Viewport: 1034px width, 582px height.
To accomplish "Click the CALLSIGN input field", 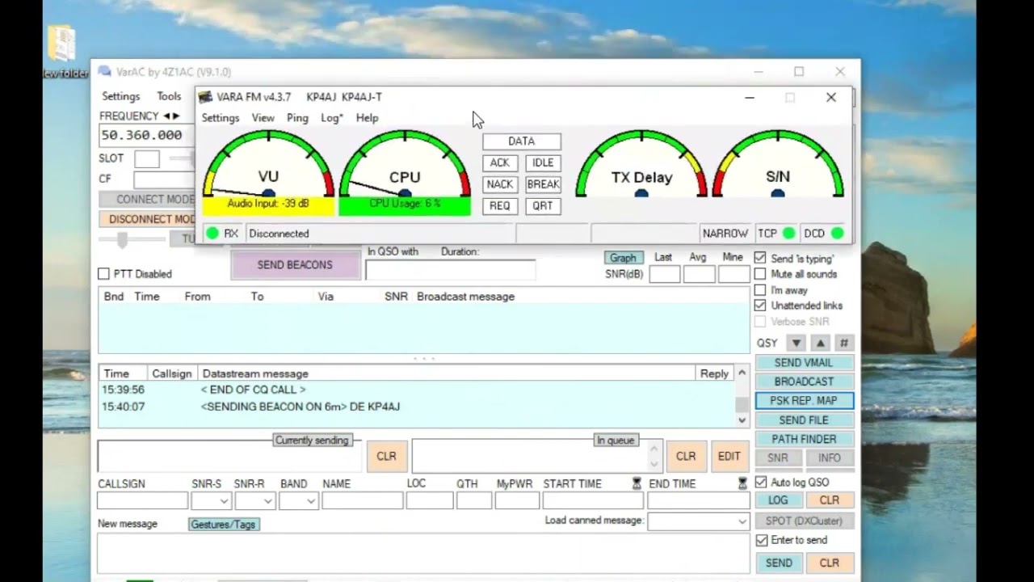I will click(x=142, y=501).
